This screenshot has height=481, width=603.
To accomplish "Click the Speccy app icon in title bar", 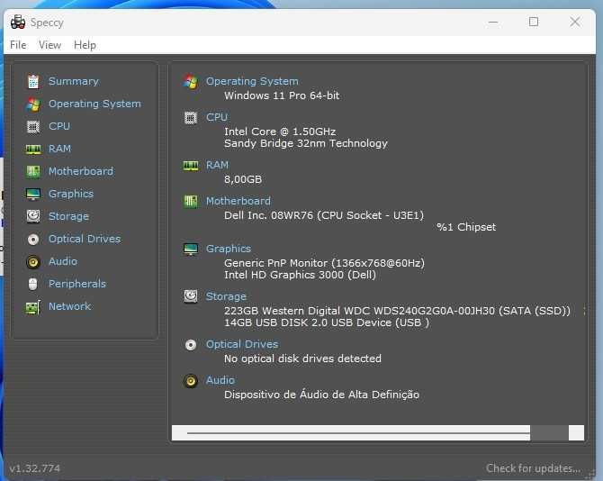I will (18, 23).
